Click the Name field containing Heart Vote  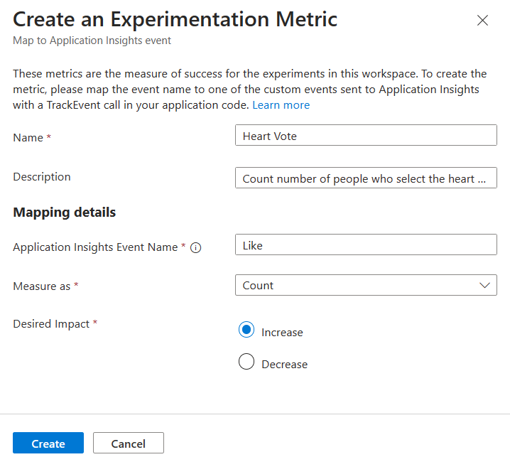point(366,136)
